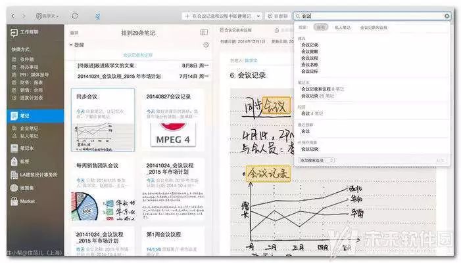The width and height of the screenshot is (461, 263).
Task: Select 会议提醒 search suggestion
Action: click(x=310, y=51)
